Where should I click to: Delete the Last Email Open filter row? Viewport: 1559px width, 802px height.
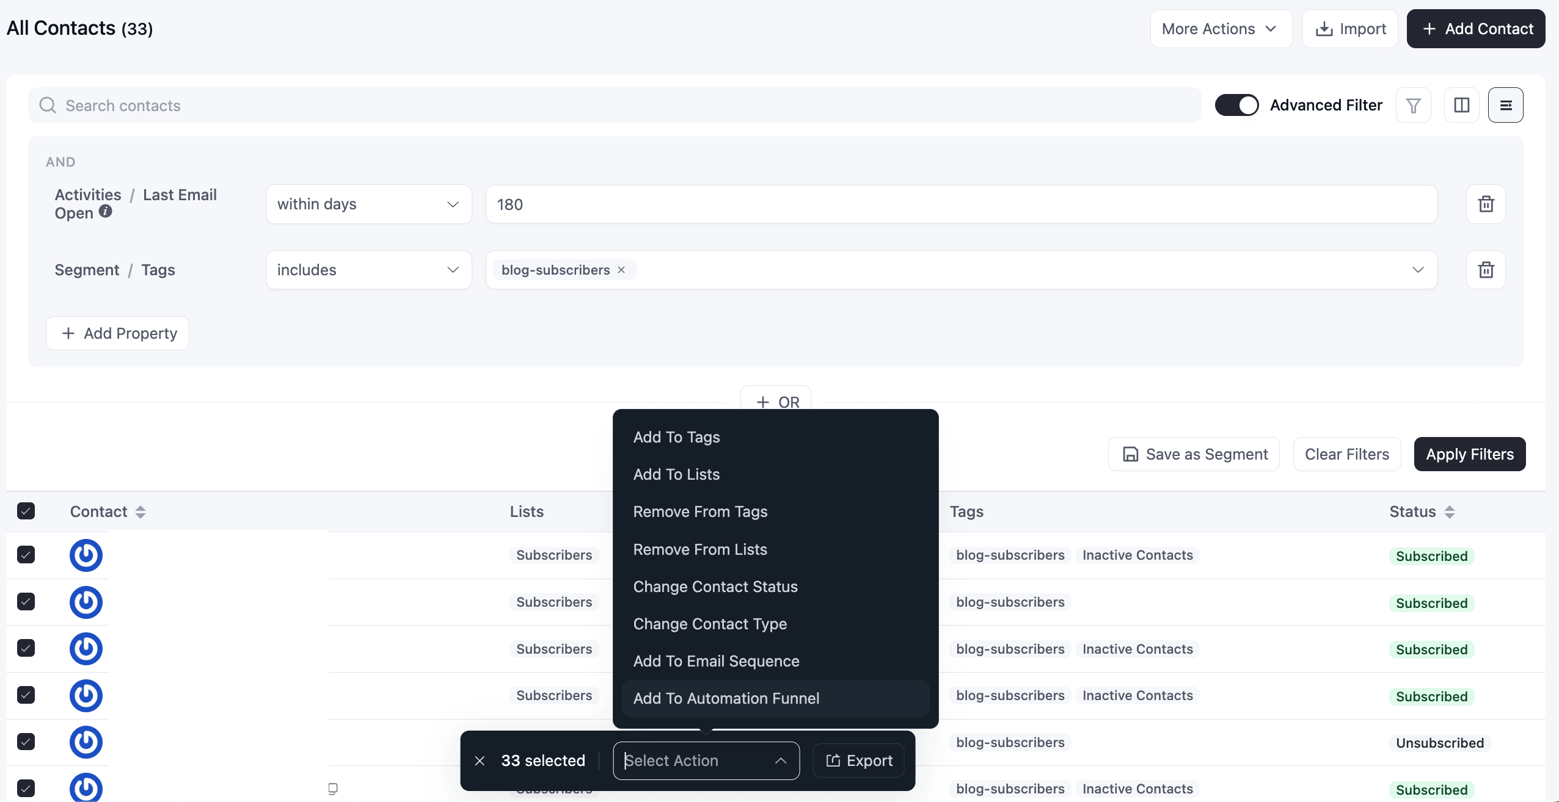[x=1486, y=204]
